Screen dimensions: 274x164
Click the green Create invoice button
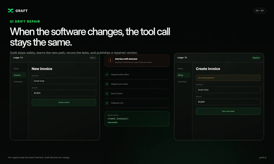64,102
